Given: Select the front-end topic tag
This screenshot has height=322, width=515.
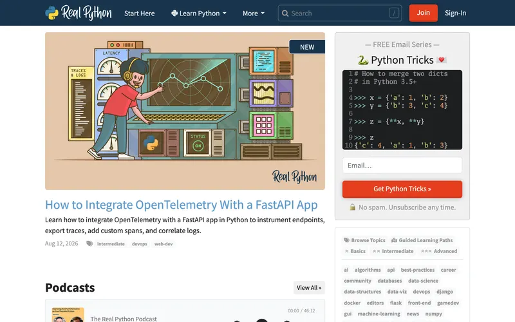Looking at the screenshot, I should point(419,303).
